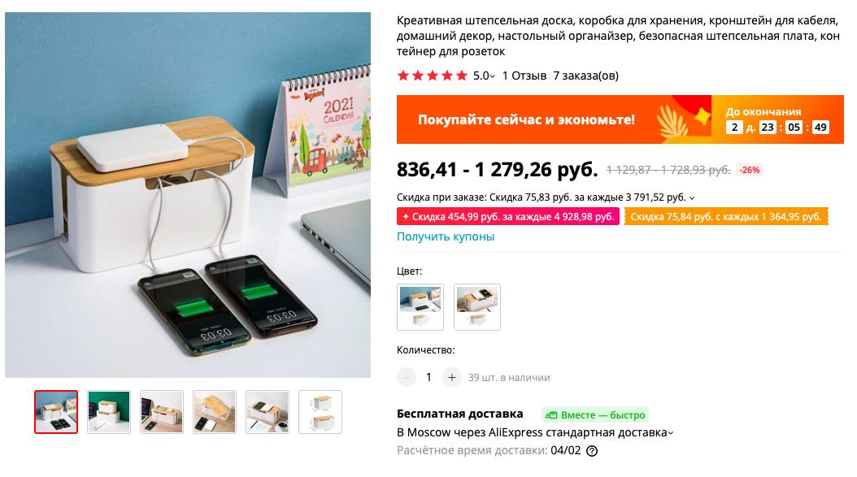Select the last dimensions product thumbnail

tap(320, 412)
